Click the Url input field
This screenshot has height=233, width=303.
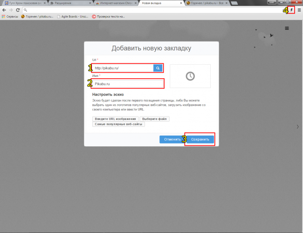coord(123,68)
